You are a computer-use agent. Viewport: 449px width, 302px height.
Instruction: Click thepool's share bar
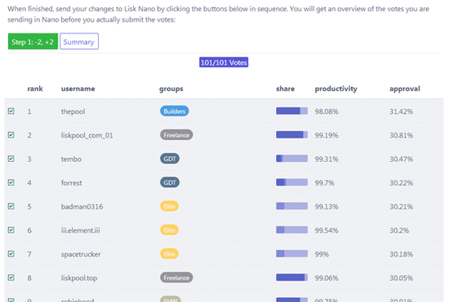[x=291, y=111]
